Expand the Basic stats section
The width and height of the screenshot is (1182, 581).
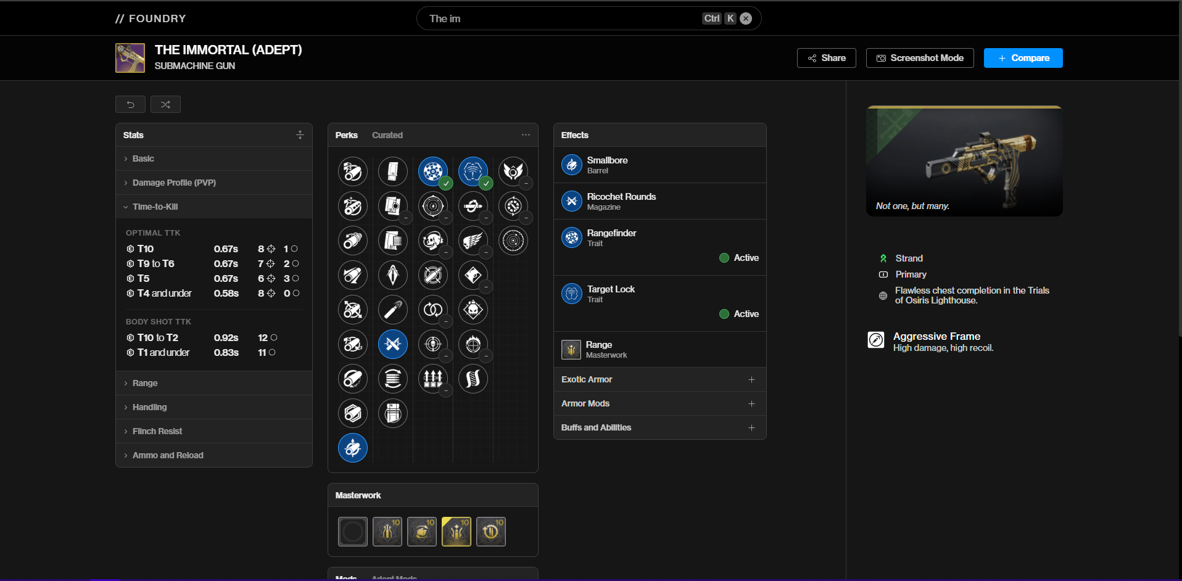[x=214, y=159]
